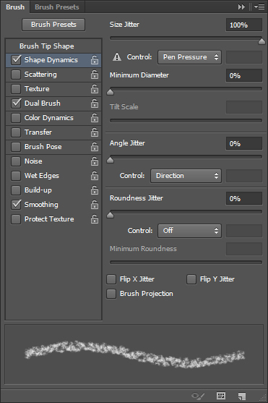Open the roundness control dropdown set to Off
The image size is (268, 403).
pyautogui.click(x=189, y=231)
